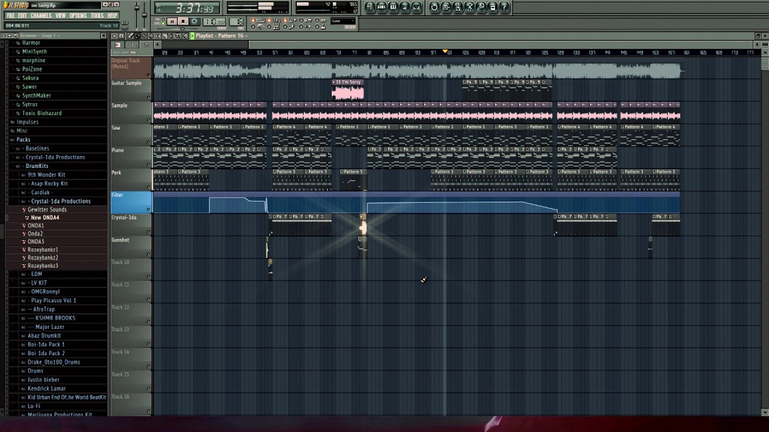Select the Draw pencil tool in Playlist
The image size is (769, 432).
click(130, 36)
